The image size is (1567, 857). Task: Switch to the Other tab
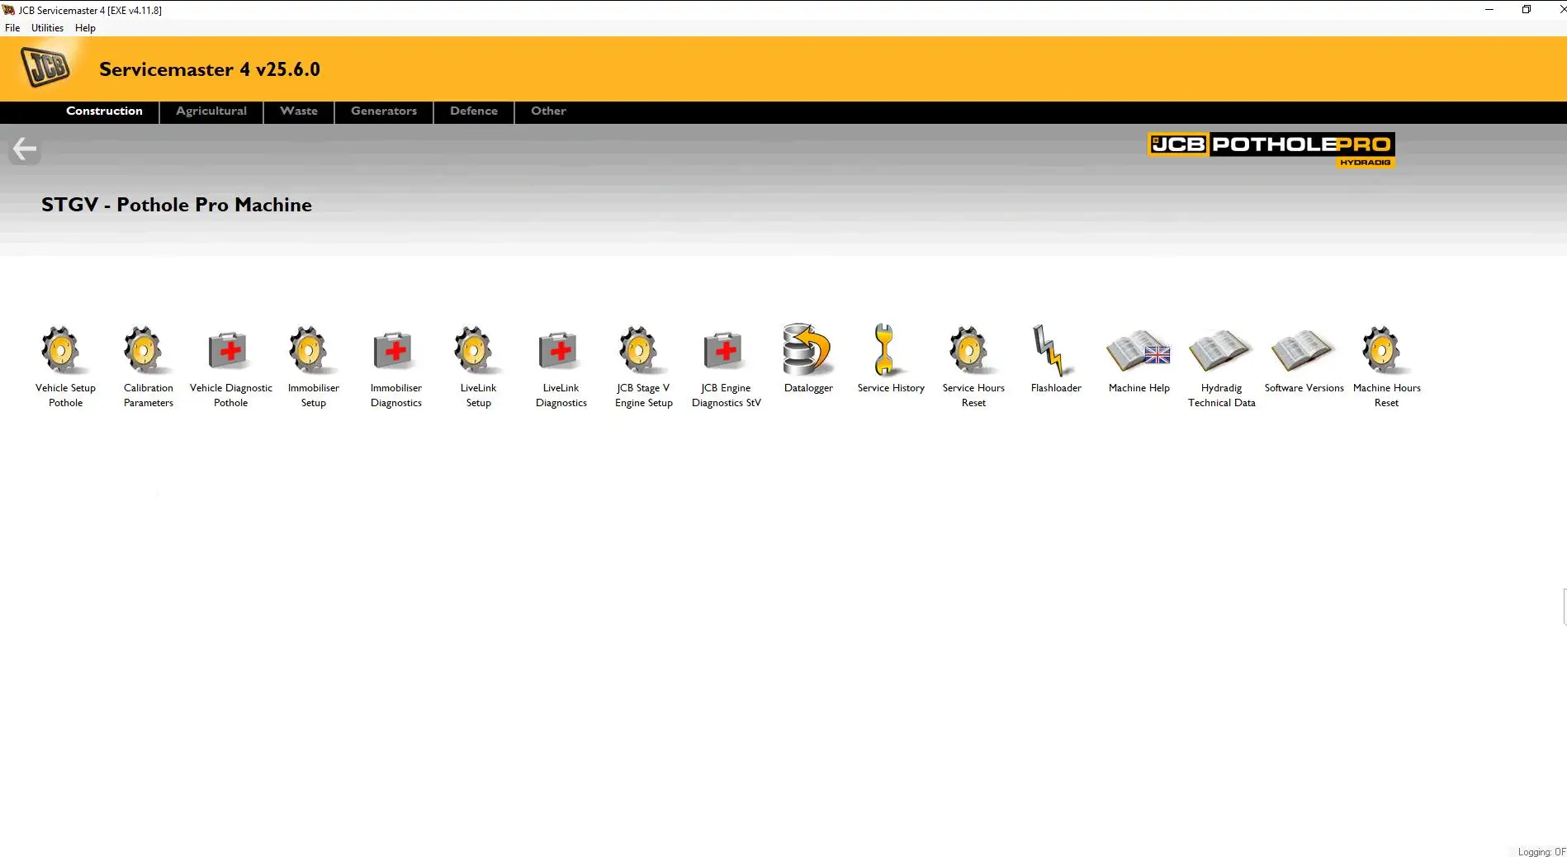click(x=548, y=111)
